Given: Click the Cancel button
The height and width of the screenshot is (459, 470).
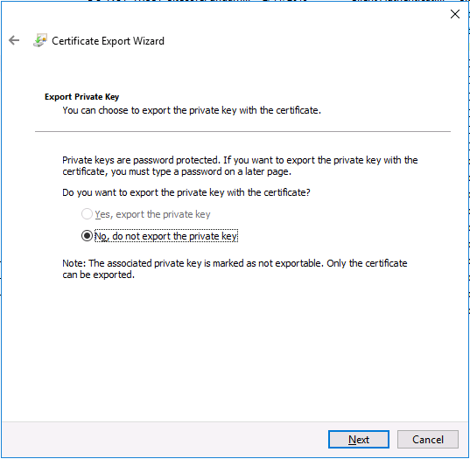Looking at the screenshot, I should pos(427,439).
